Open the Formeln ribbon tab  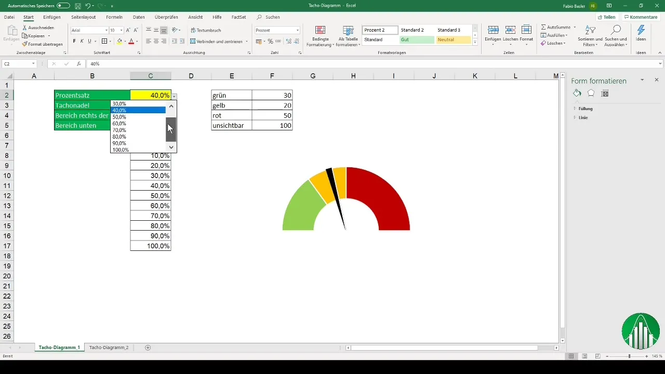coord(114,17)
